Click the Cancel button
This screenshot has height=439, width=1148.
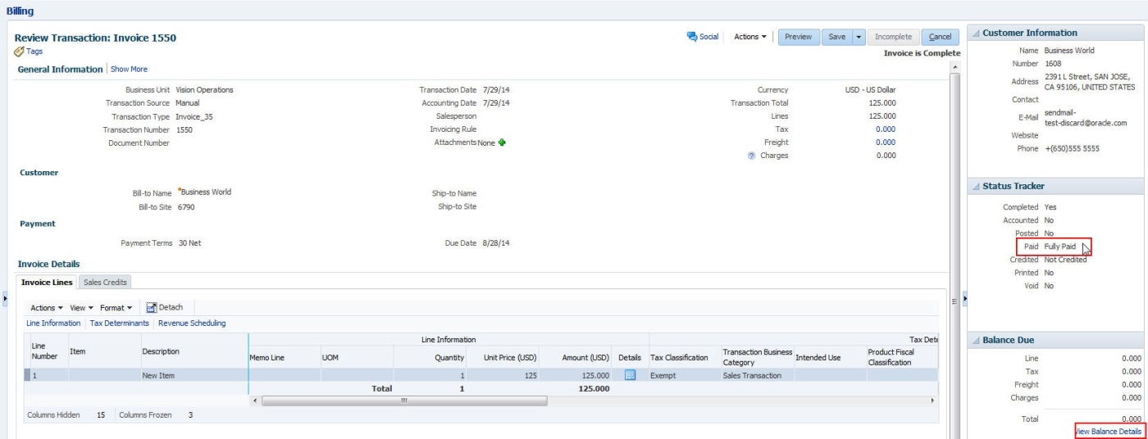click(940, 37)
